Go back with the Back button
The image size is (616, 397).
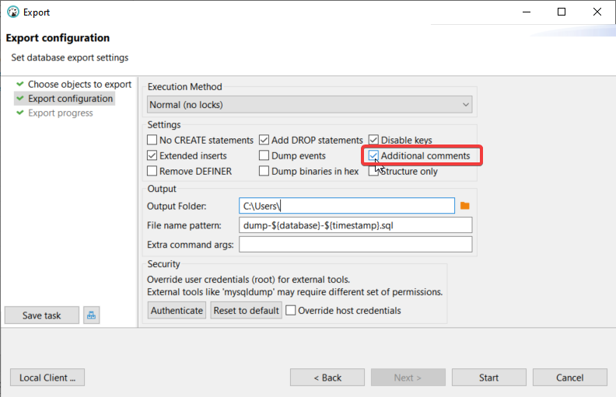point(327,378)
